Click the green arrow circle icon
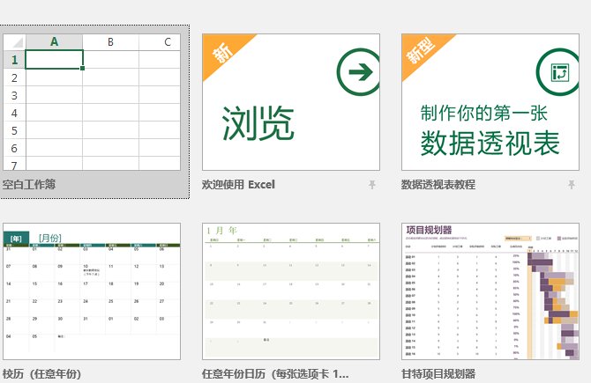 tap(358, 72)
